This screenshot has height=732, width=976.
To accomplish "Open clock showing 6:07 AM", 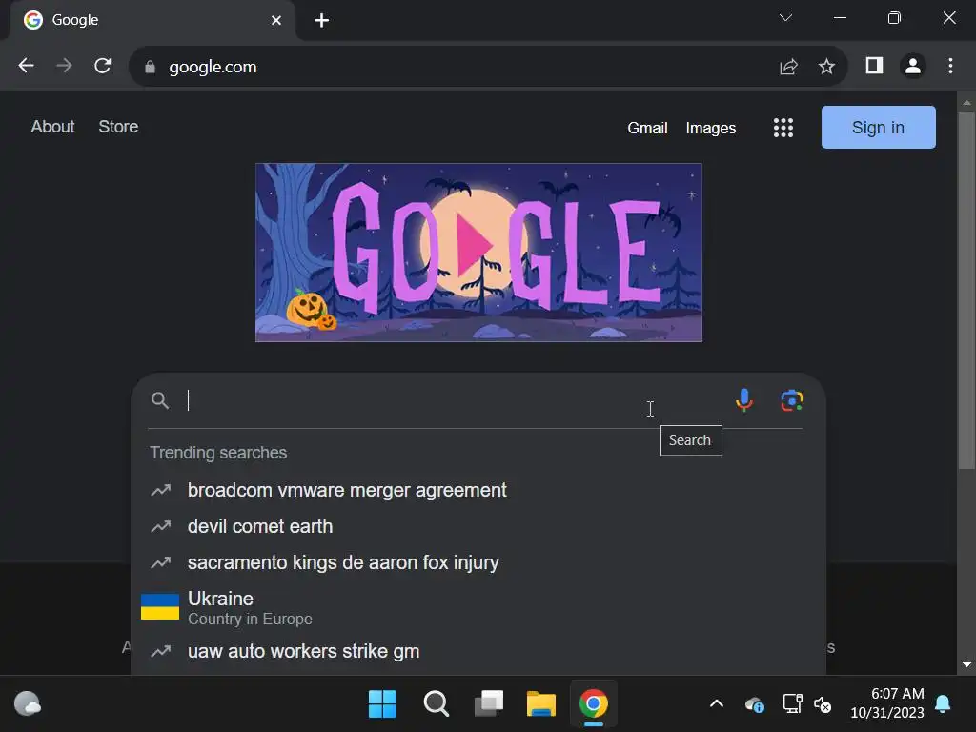I will 887,703.
